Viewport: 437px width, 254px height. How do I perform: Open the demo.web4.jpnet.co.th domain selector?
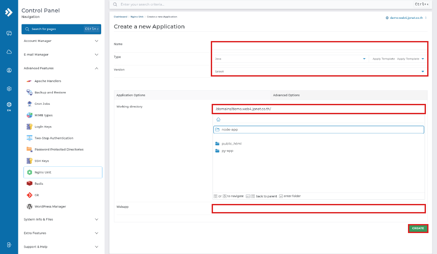(406, 18)
